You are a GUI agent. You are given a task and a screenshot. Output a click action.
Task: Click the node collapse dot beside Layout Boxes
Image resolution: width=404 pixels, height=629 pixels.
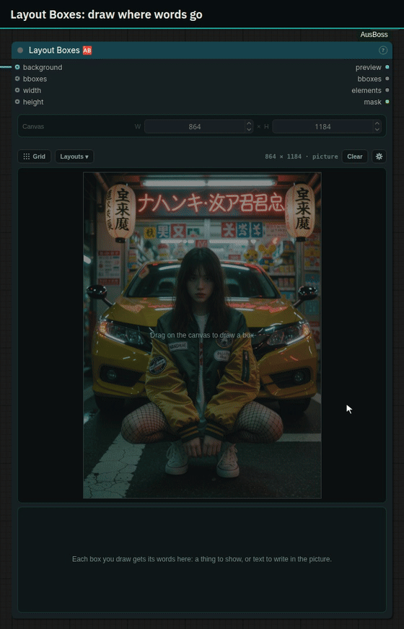tap(20, 50)
